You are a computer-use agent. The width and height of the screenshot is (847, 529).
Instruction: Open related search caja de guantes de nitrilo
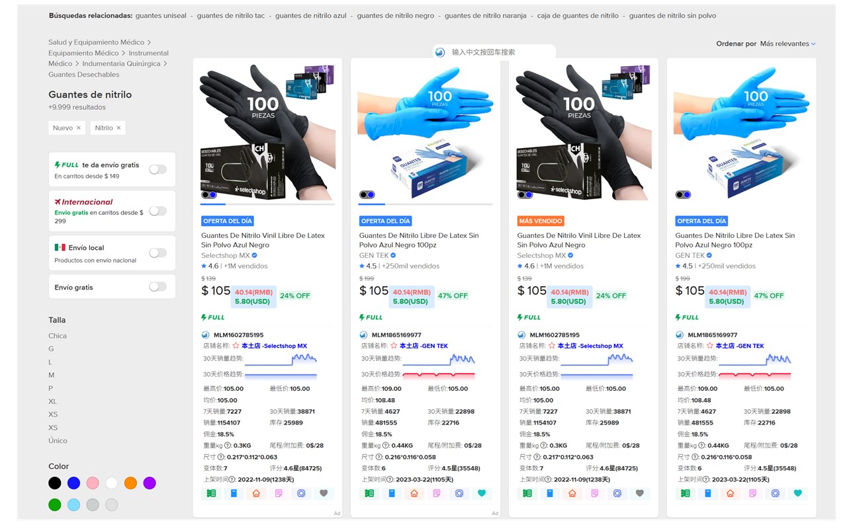[x=578, y=16]
